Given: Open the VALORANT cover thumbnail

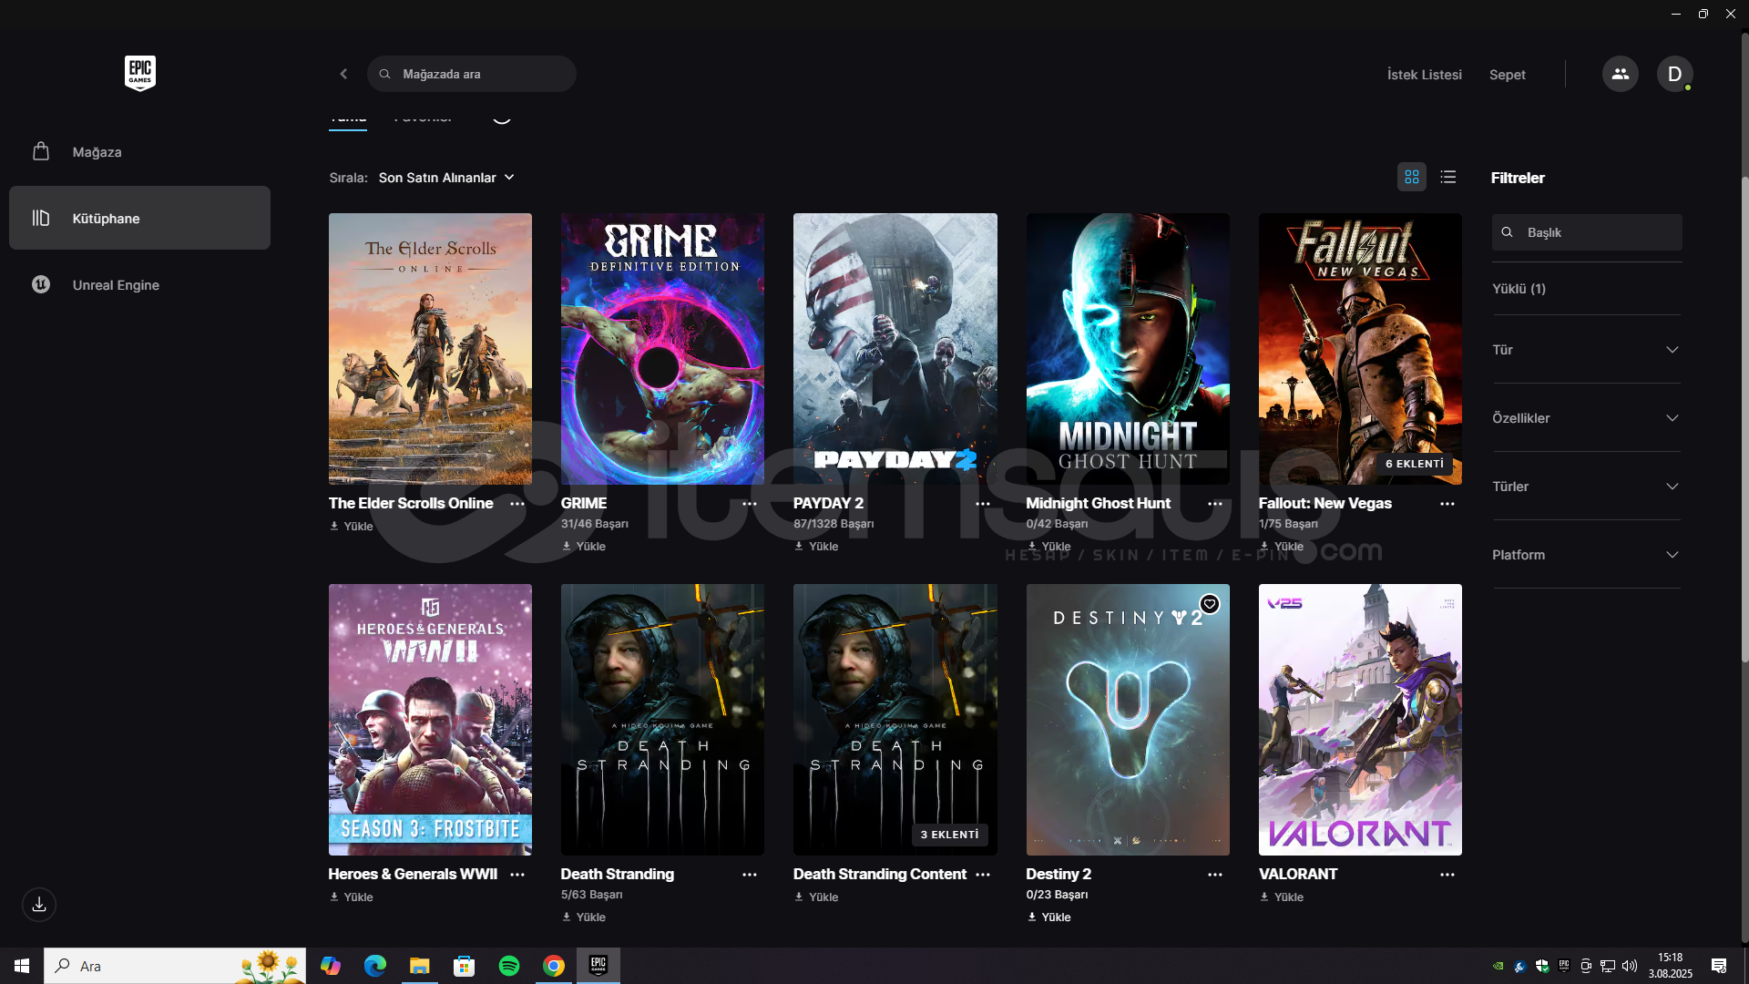Looking at the screenshot, I should (x=1360, y=720).
